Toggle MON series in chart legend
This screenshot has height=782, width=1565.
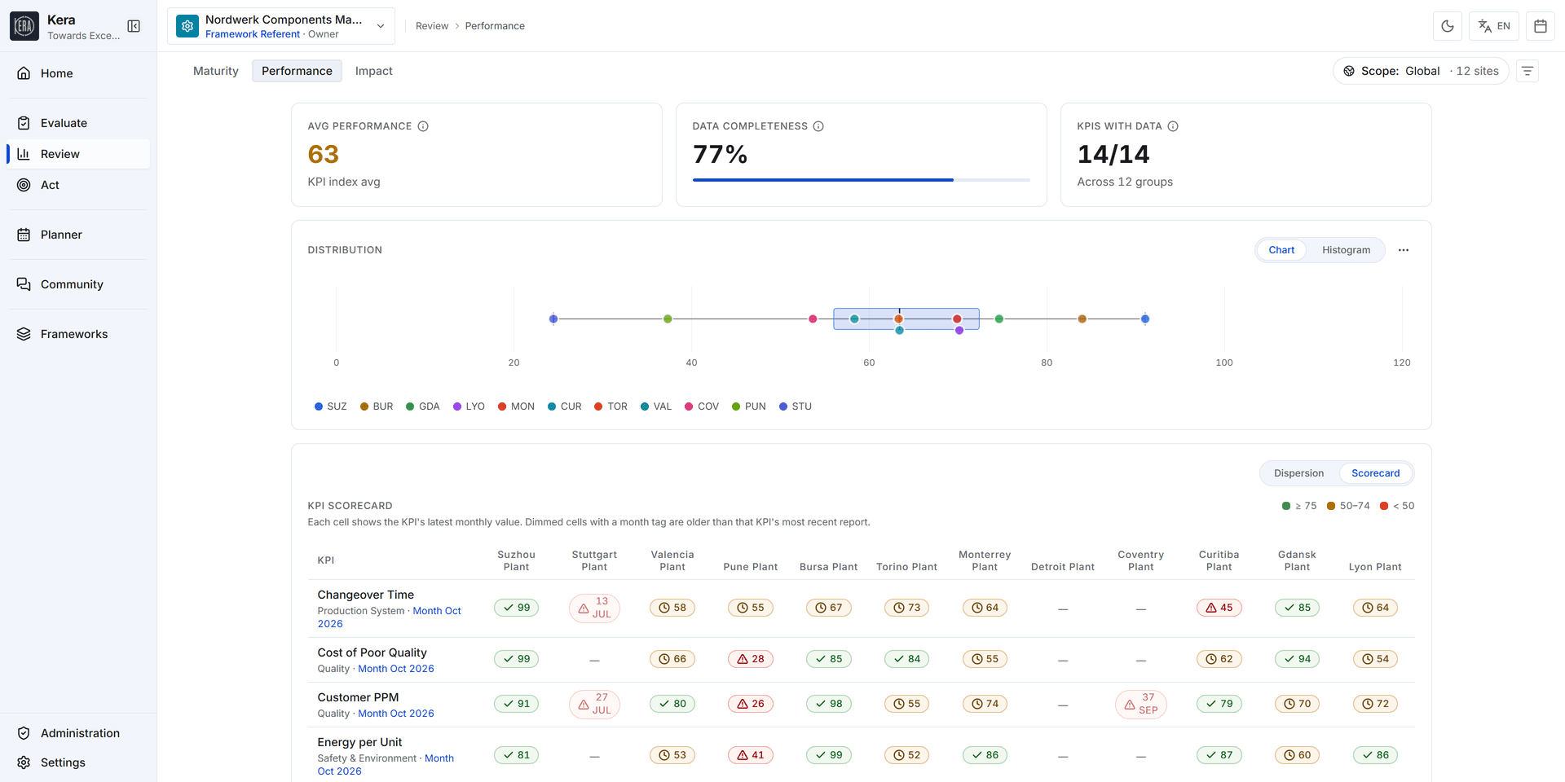(x=516, y=406)
